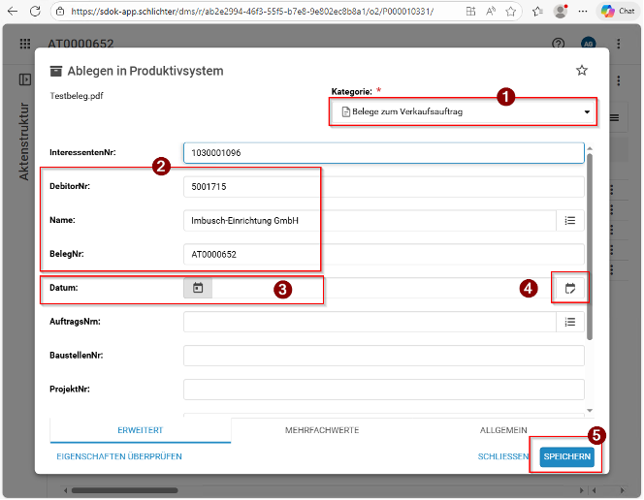Click the SCHLIESSEN button

pyautogui.click(x=503, y=456)
